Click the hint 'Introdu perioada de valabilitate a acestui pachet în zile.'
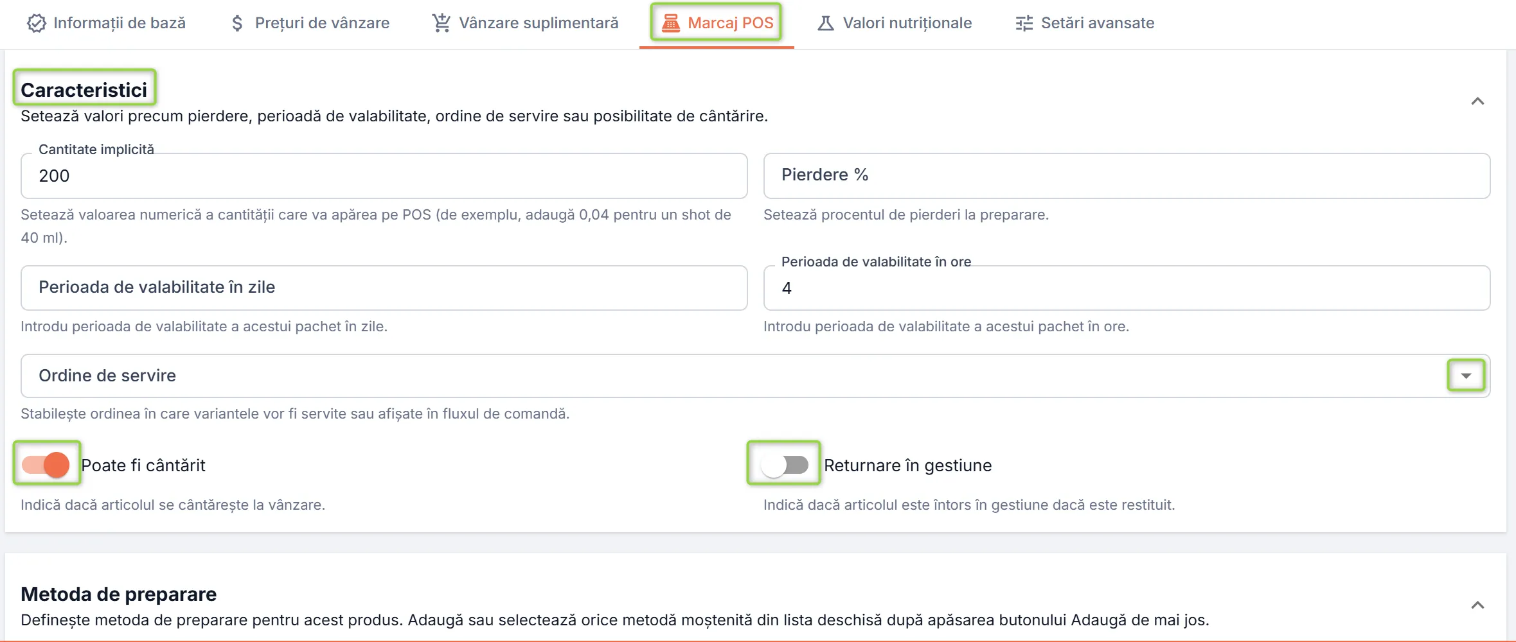The image size is (1516, 642). (x=204, y=326)
